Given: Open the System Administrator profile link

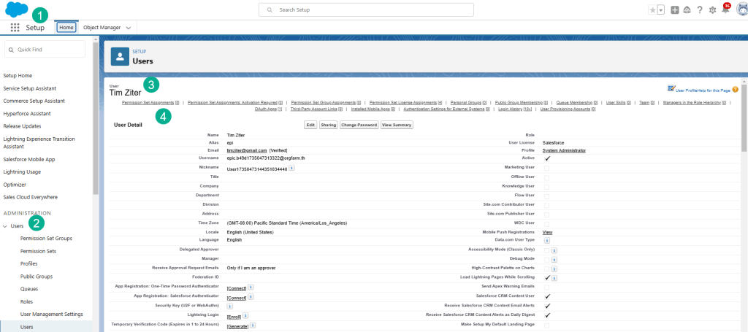Looking at the screenshot, I should (x=564, y=150).
